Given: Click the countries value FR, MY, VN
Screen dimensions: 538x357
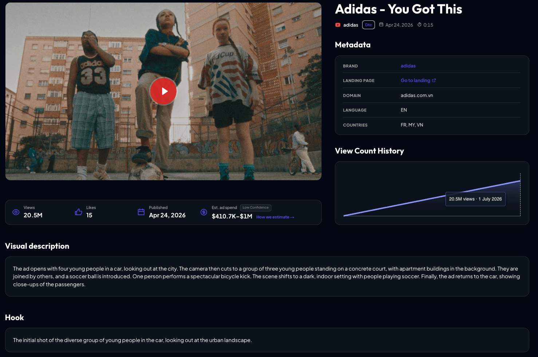Looking at the screenshot, I should pyautogui.click(x=412, y=125).
